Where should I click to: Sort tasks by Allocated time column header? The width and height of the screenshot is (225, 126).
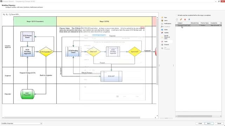[195, 23]
